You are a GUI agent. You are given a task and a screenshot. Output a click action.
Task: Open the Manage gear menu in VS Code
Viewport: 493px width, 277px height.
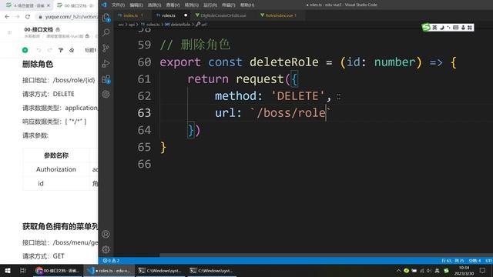click(106, 249)
